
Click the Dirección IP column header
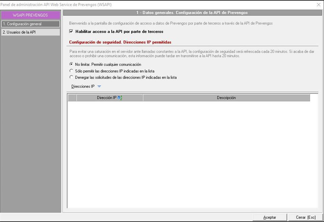pyautogui.click(x=106, y=98)
